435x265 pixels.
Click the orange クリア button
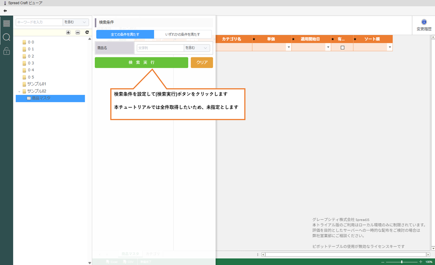(202, 62)
